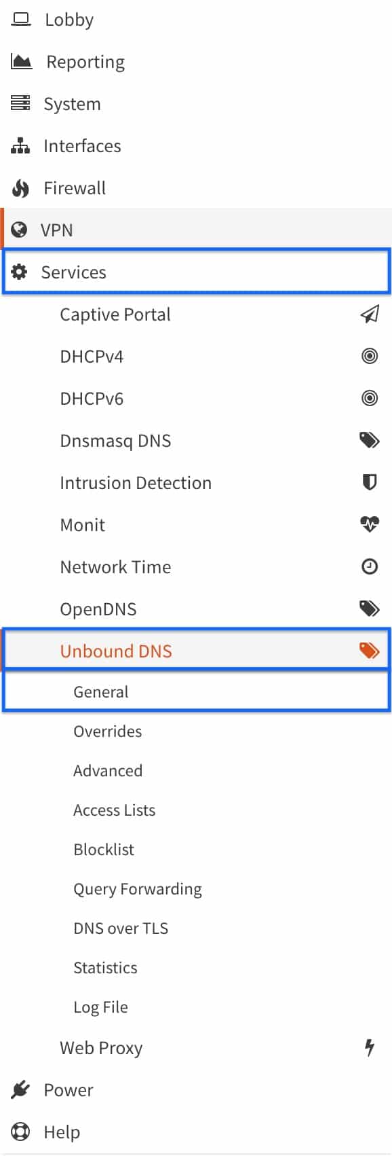Open Services via the gear icon
The width and height of the screenshot is (392, 1156).
point(21,272)
